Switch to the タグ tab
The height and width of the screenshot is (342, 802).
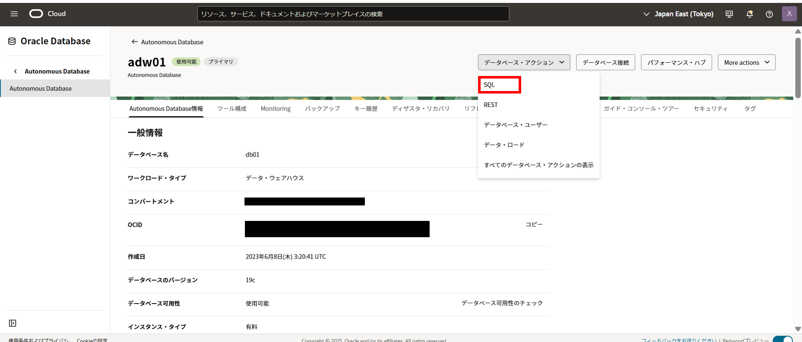(x=750, y=109)
